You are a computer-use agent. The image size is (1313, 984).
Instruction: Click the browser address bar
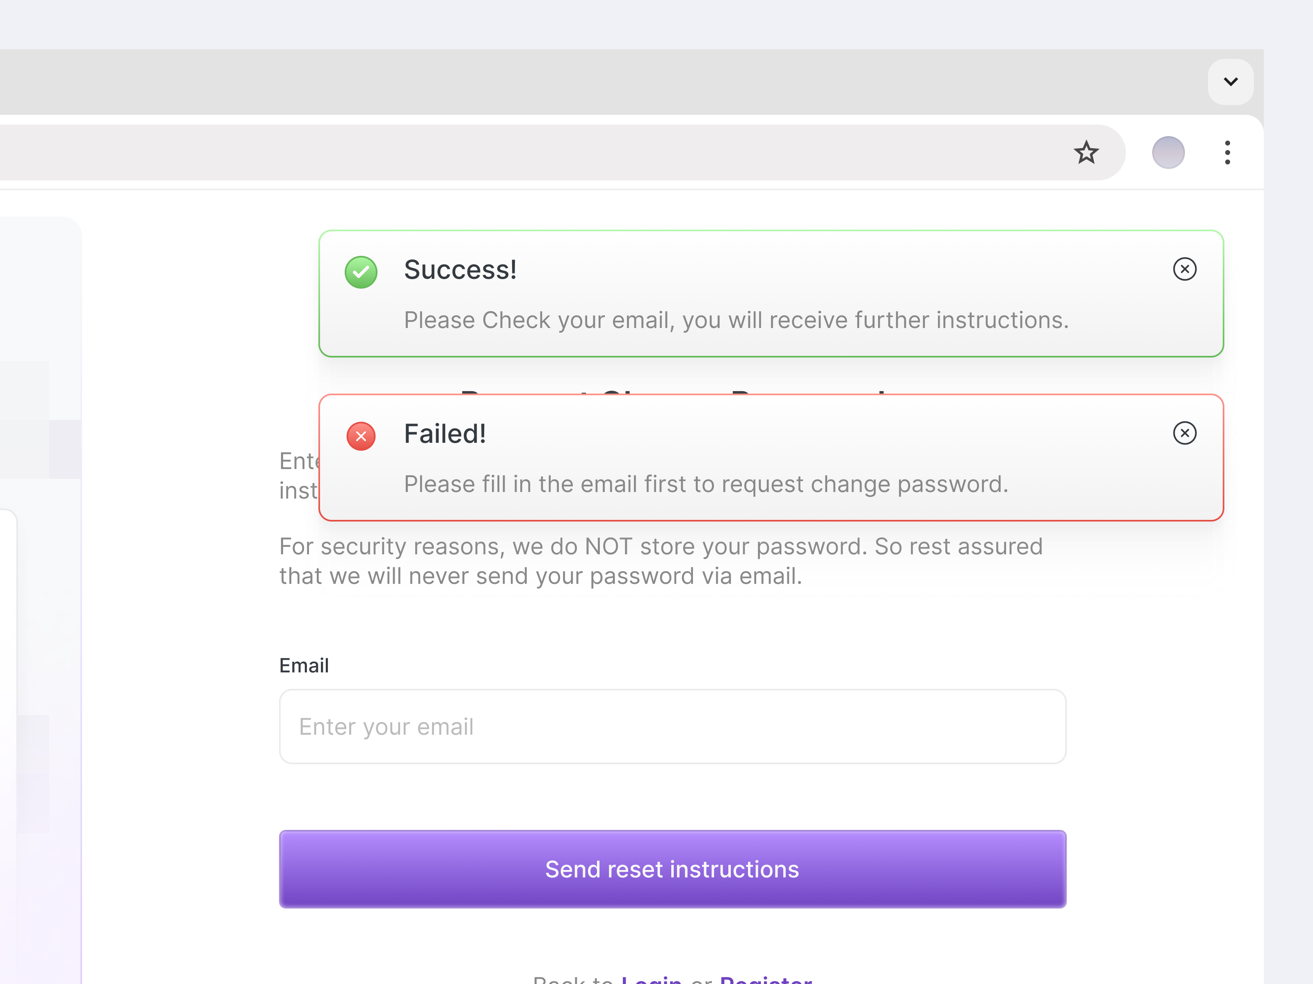[x=534, y=153]
